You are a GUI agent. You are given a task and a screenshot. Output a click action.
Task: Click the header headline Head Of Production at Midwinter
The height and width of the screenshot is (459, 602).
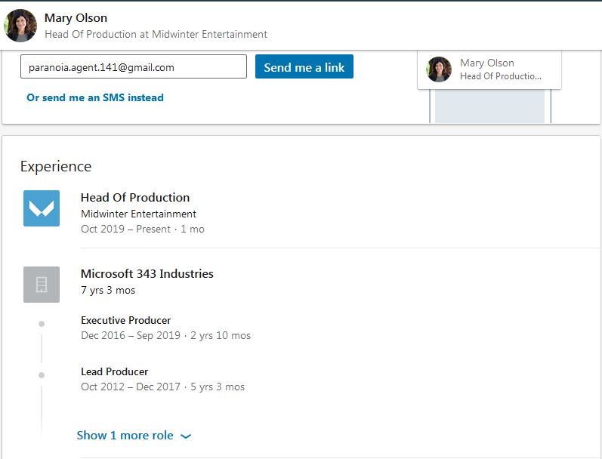(156, 34)
